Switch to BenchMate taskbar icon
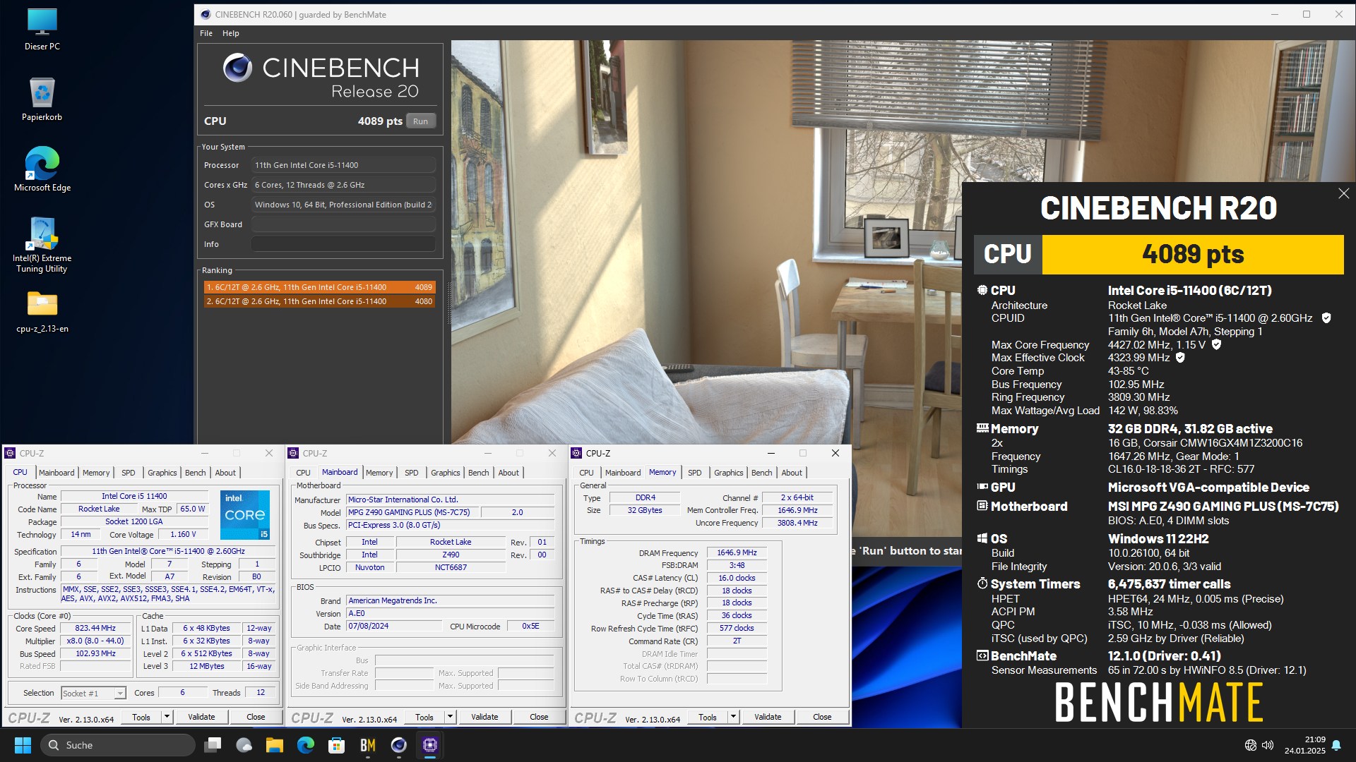1356x762 pixels. pos(368,745)
